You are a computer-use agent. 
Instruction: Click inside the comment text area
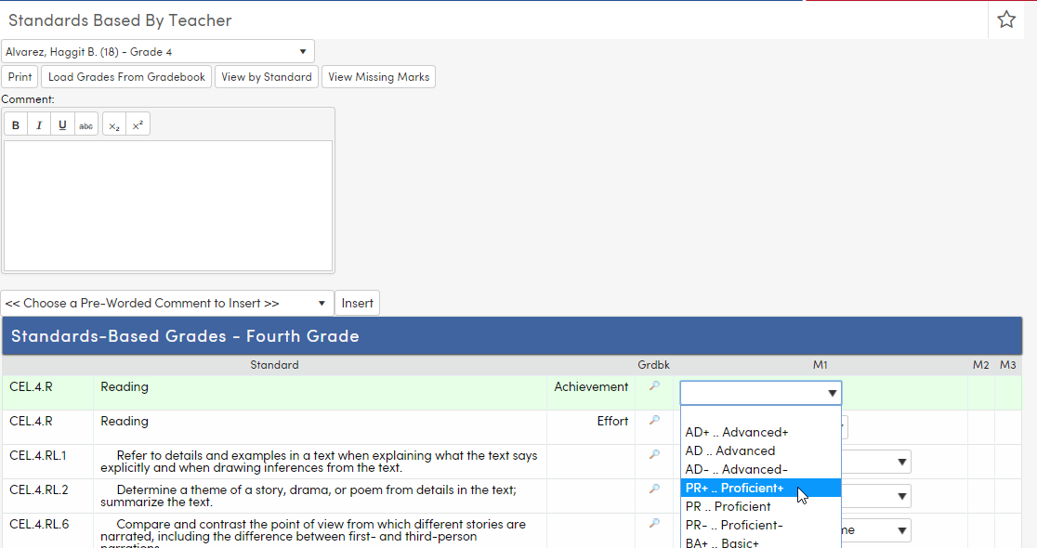click(167, 204)
